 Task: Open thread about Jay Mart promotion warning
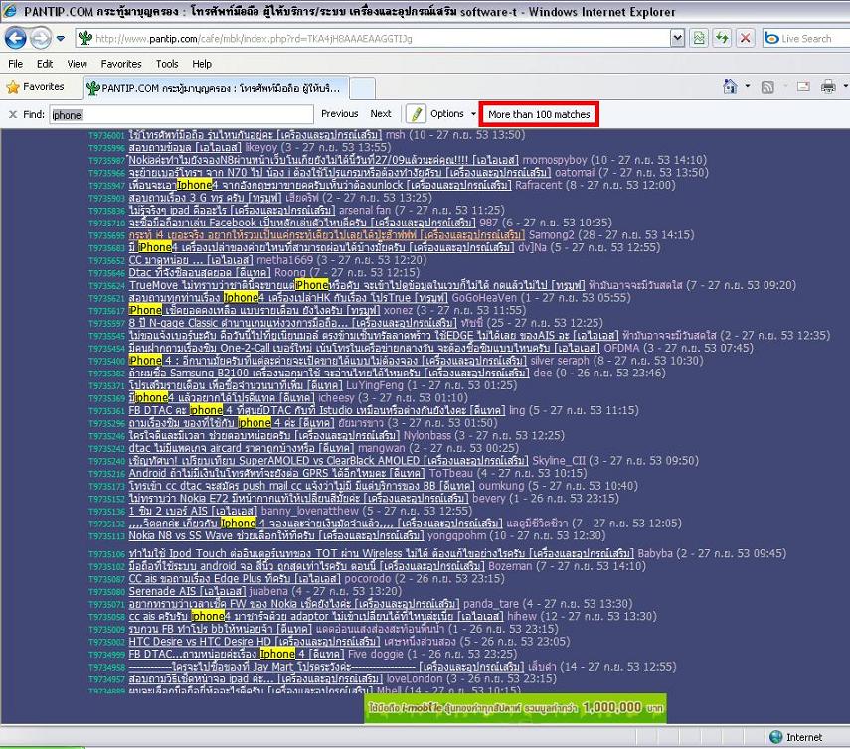point(326,667)
